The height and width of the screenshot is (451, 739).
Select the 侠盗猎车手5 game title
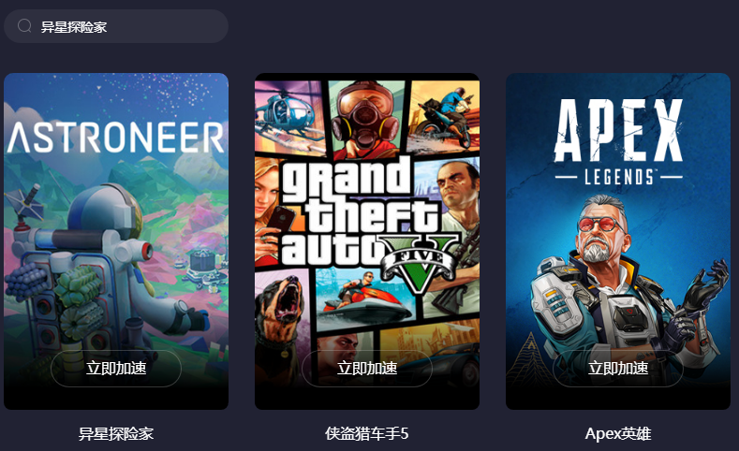coord(366,433)
